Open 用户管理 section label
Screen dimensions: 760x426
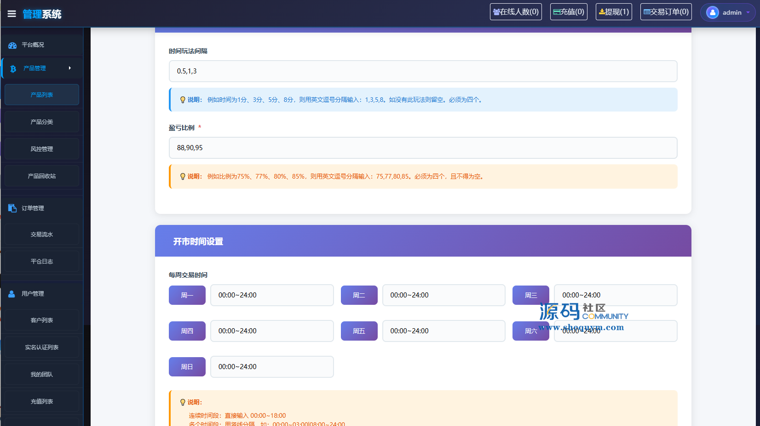33,294
